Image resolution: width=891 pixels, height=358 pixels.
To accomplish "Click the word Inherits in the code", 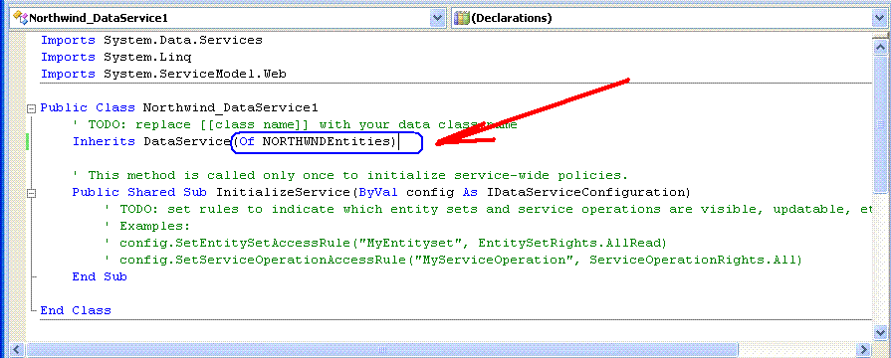I will [x=104, y=142].
